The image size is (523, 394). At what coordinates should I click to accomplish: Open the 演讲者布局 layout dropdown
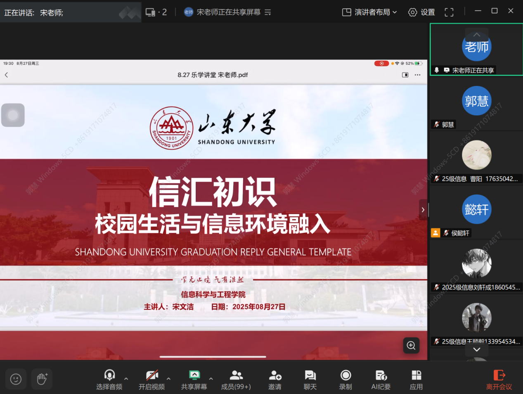click(x=369, y=12)
